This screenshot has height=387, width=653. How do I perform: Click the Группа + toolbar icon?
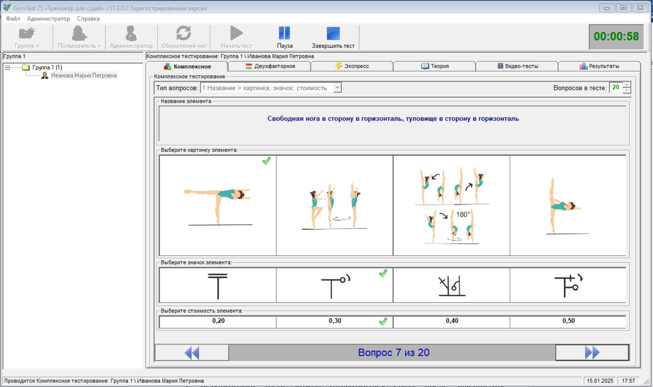click(x=27, y=34)
